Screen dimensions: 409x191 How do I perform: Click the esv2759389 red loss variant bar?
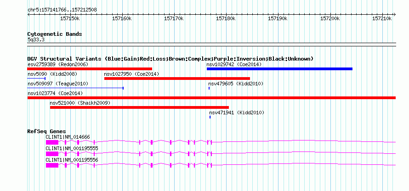(x=90, y=69)
